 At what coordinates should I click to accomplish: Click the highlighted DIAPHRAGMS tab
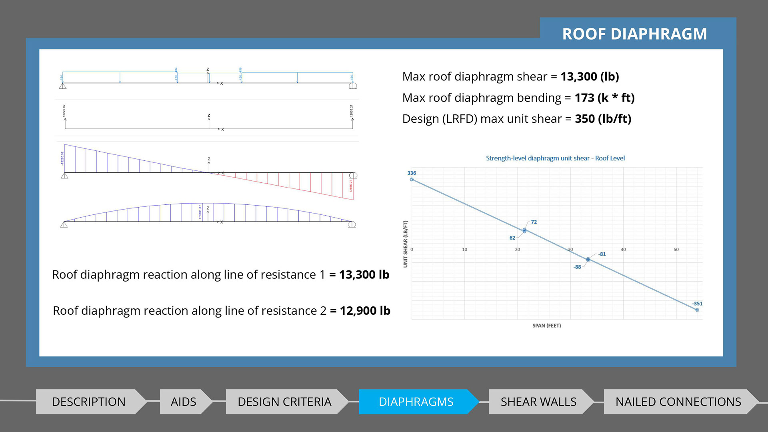416,402
